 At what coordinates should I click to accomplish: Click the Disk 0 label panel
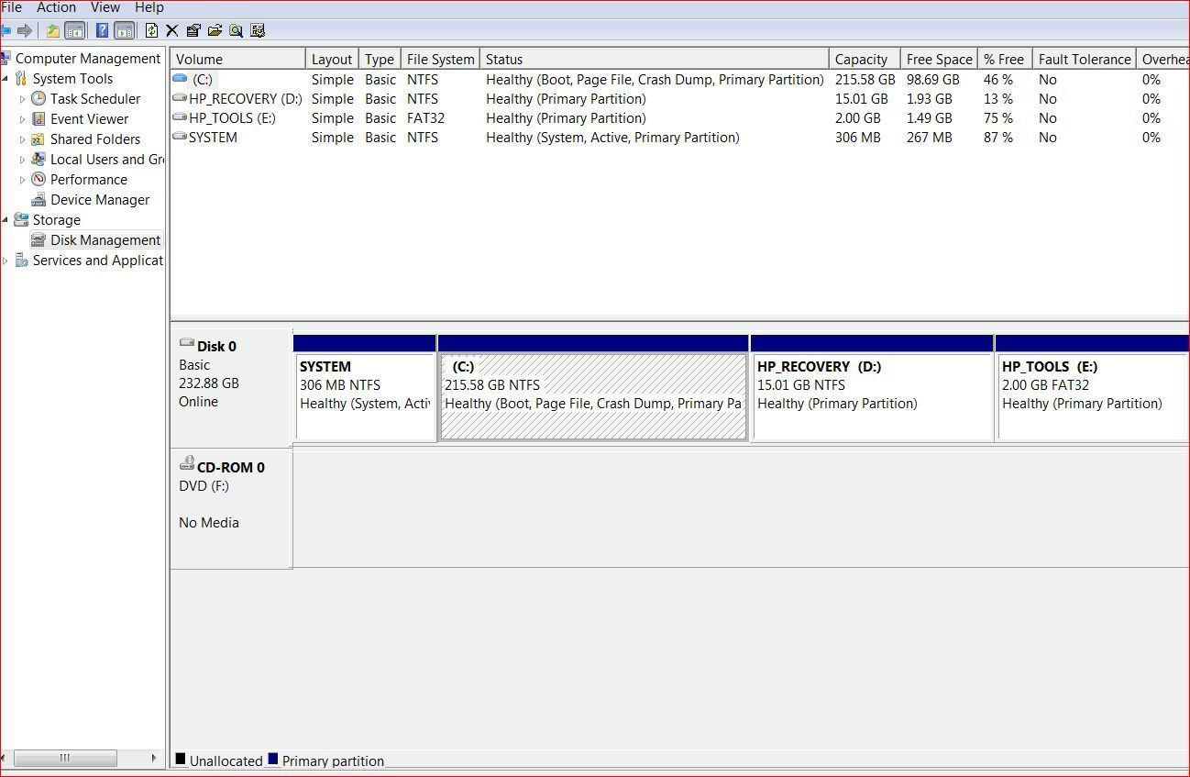tap(231, 387)
